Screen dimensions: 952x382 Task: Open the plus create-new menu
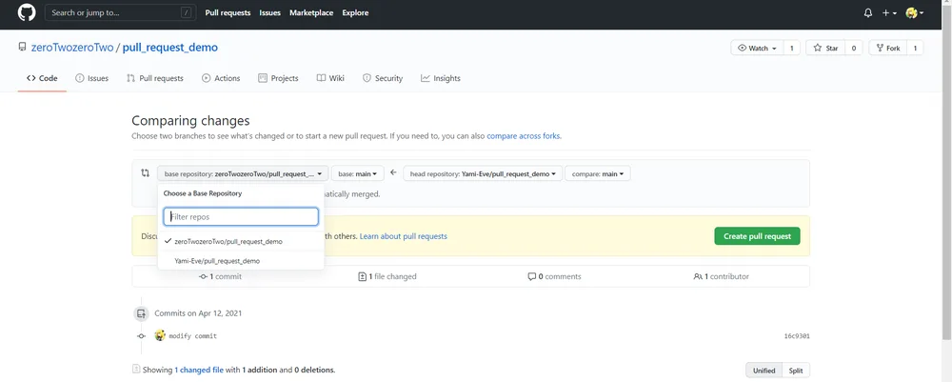(889, 12)
